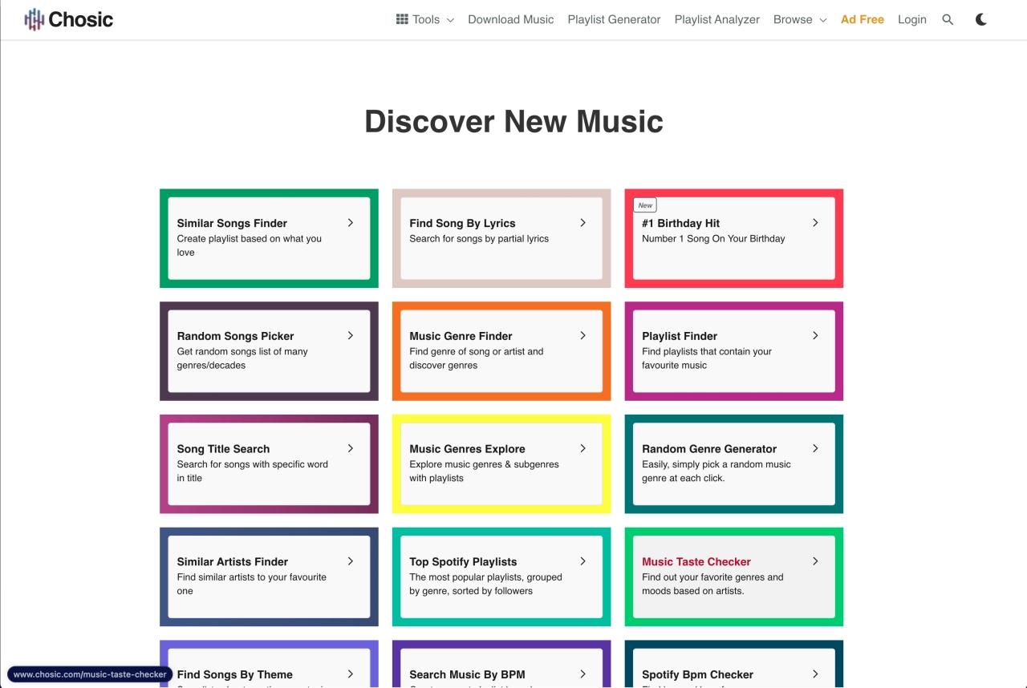Open Find Songs By Theme title

[x=235, y=675]
